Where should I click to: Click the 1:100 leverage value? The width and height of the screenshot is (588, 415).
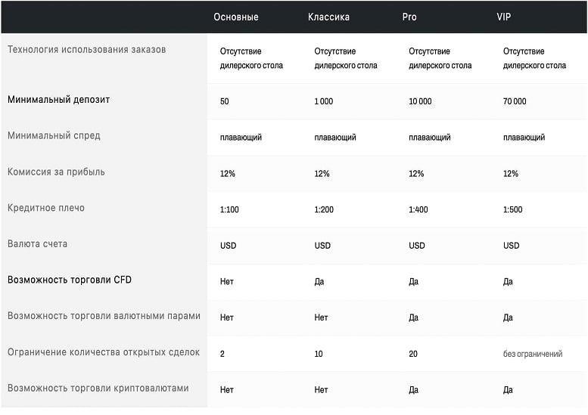pos(229,209)
